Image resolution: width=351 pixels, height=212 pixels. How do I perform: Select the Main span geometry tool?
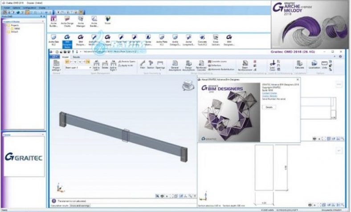143,65
